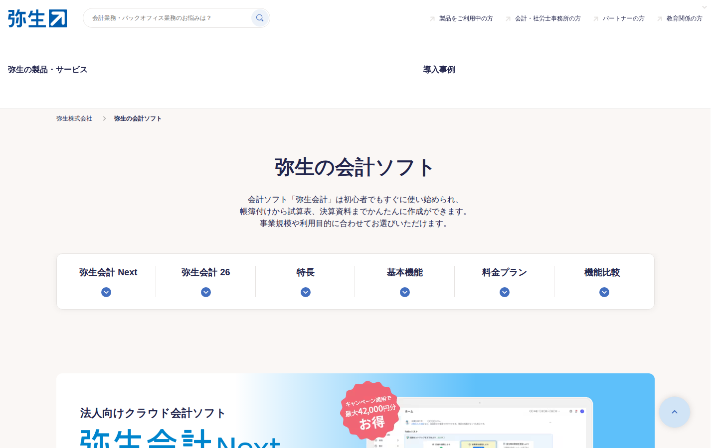Go to 弥生株式会社 breadcrumb
This screenshot has width=718, height=448.
(x=74, y=118)
